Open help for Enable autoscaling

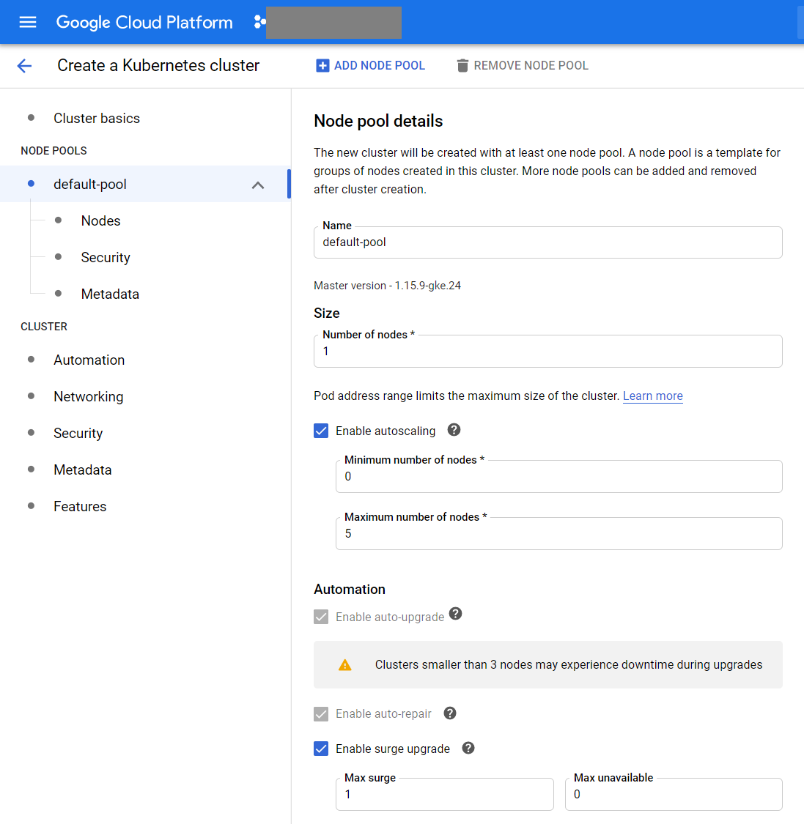[454, 430]
